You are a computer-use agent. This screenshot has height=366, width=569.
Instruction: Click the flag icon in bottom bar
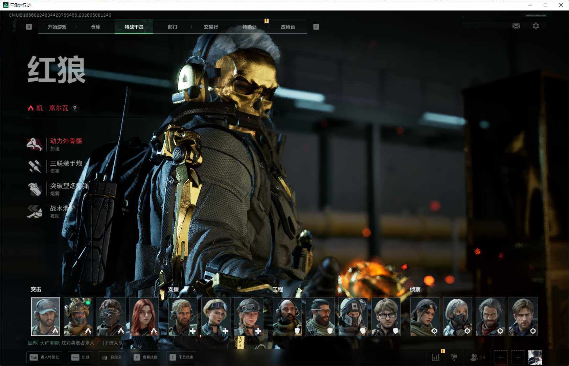coord(454,357)
